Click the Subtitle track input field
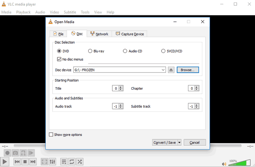The image size is (255, 167). pos(191,106)
